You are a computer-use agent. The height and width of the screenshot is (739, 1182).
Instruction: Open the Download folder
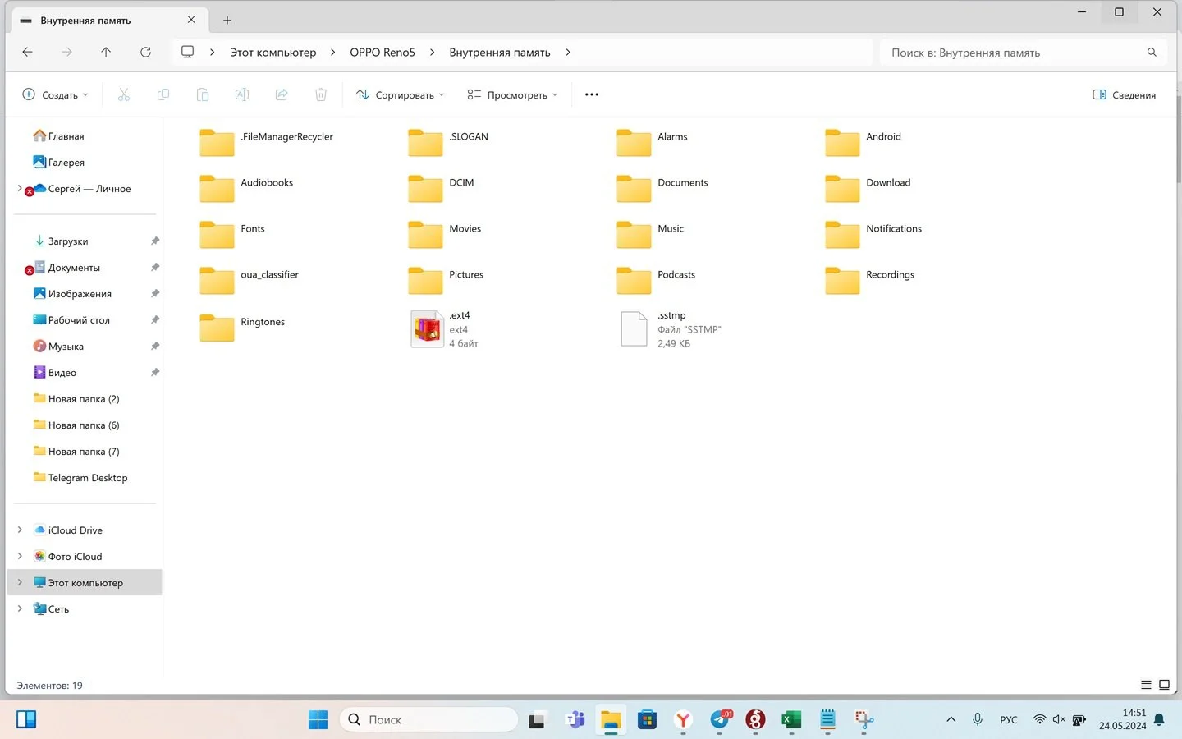(842, 188)
